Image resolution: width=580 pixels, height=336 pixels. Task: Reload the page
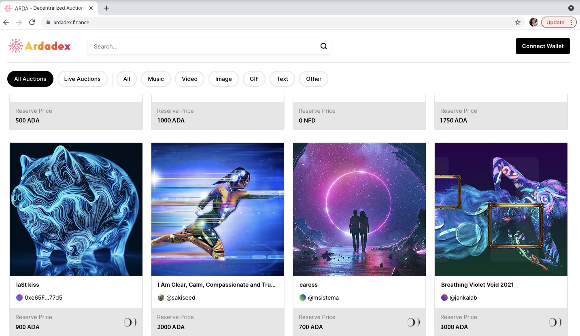[x=32, y=22]
